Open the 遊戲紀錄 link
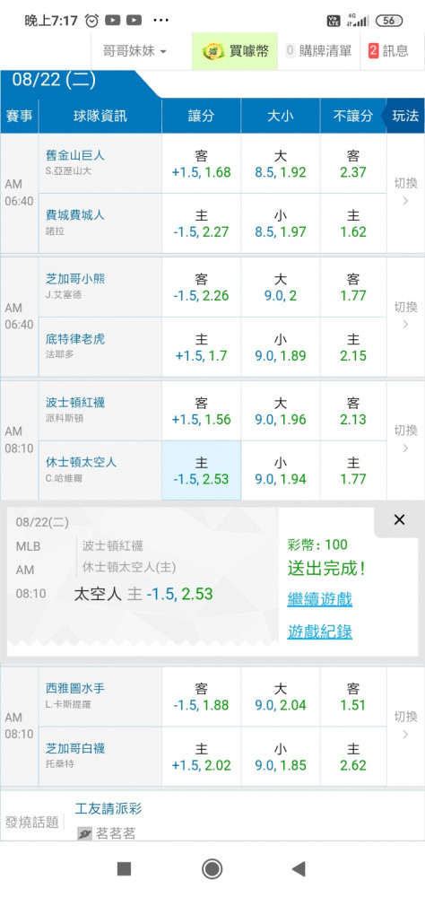The width and height of the screenshot is (425, 897). tap(320, 631)
